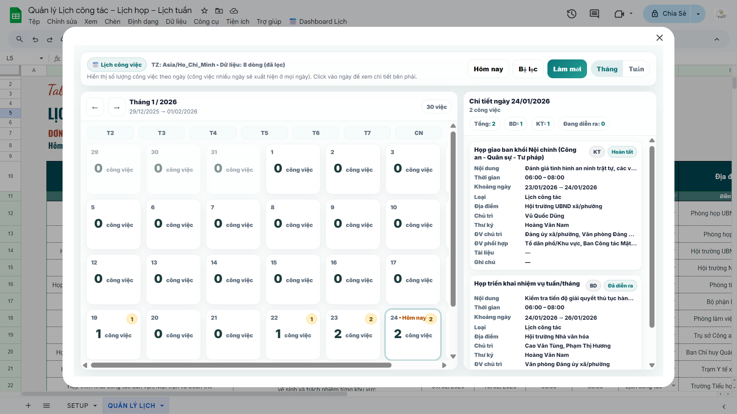Go to previous month arrow
Image resolution: width=737 pixels, height=414 pixels.
click(95, 107)
